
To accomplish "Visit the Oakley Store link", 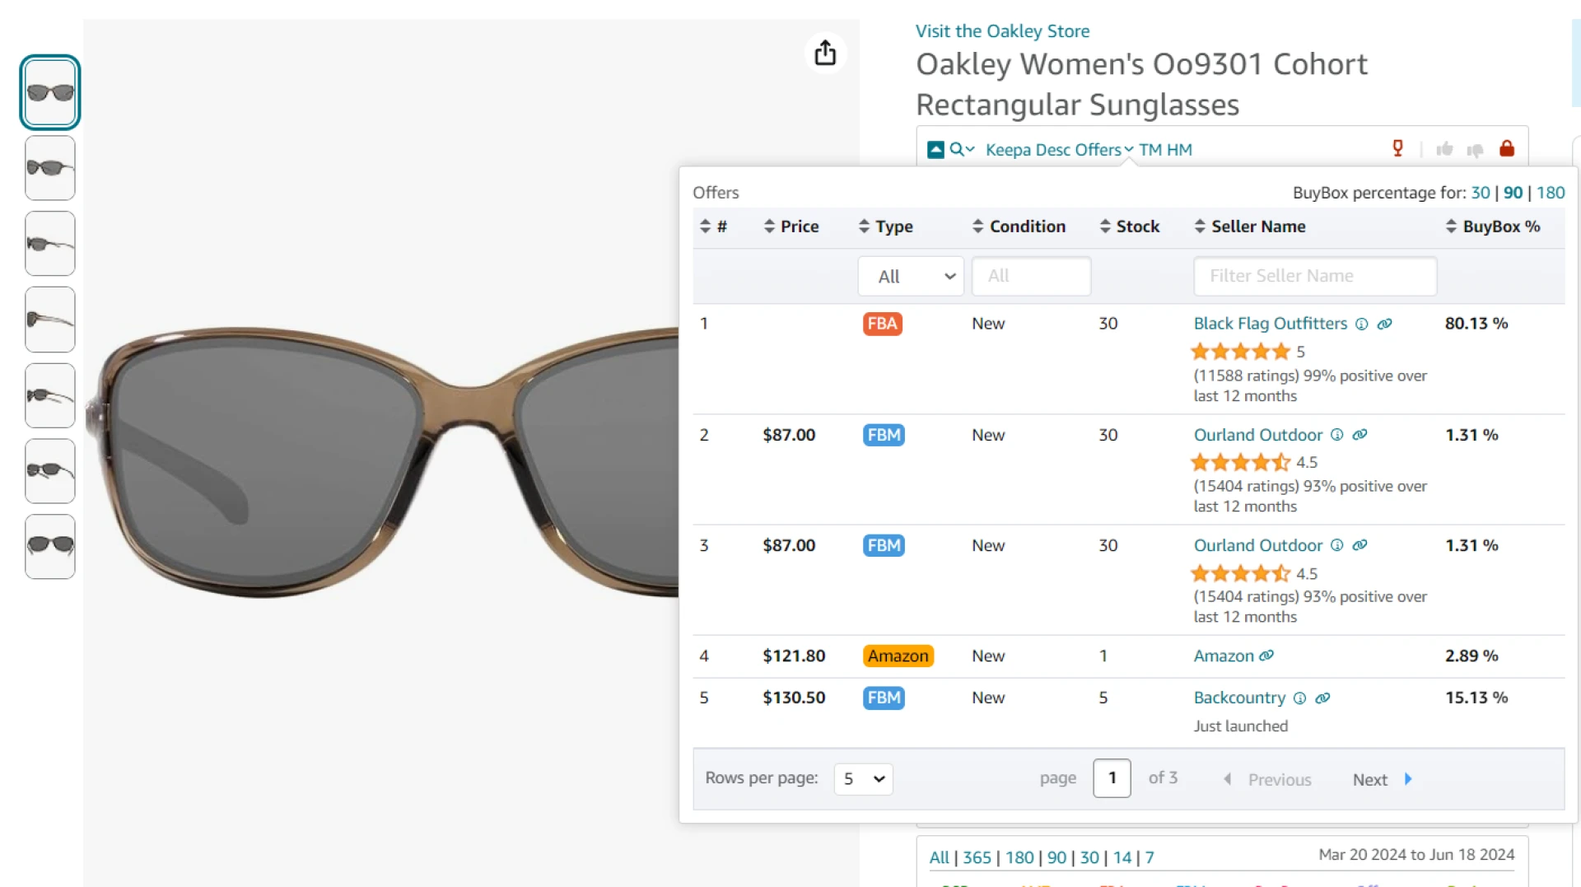I will (x=1003, y=30).
